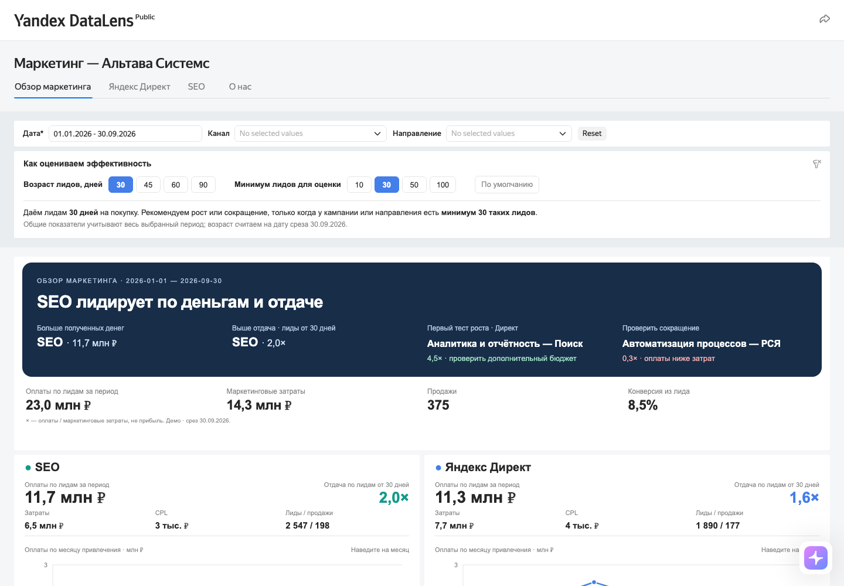Screen dimensions: 844x586
Task: Click the 23,0 млн ₽ payments value
Action: point(59,406)
